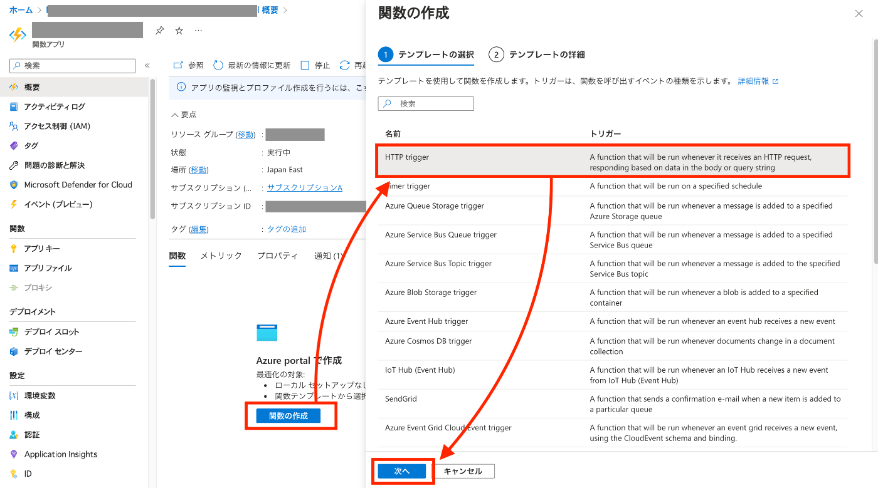Click the デプロイ センター cube icon

point(14,351)
